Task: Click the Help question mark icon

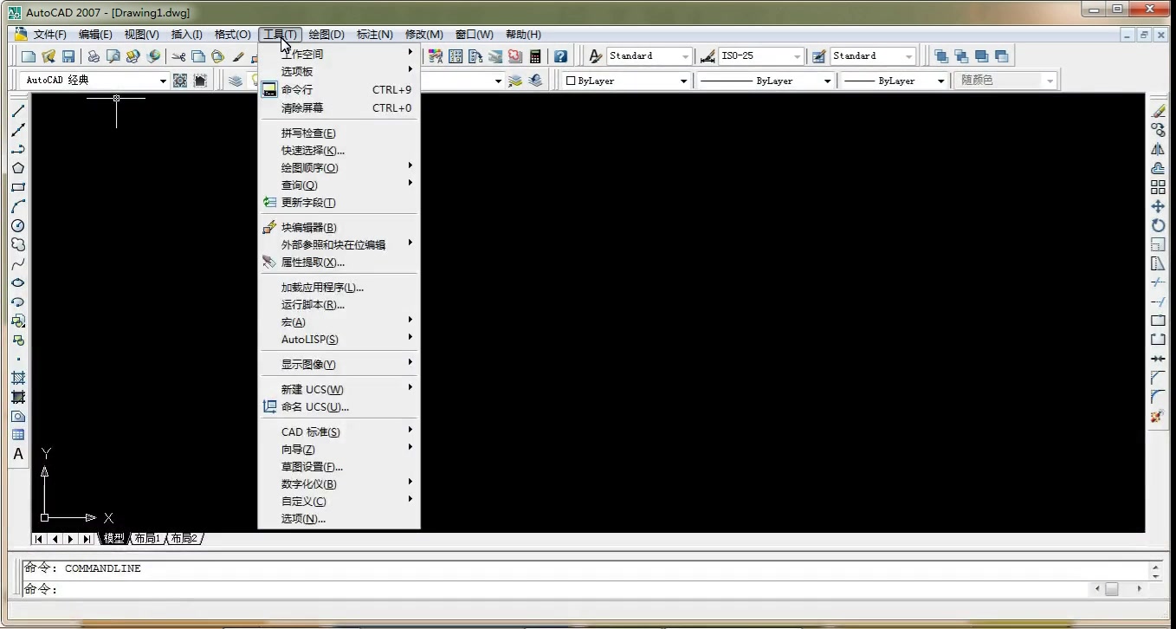Action: pyautogui.click(x=561, y=56)
